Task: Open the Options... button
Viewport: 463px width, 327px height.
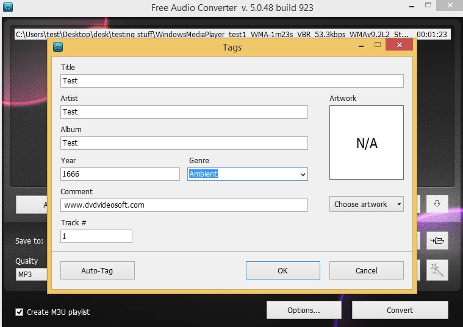Action: (x=304, y=310)
